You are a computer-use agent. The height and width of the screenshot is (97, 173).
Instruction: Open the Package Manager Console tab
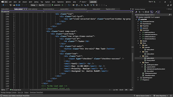pyautogui.click(x=8, y=92)
